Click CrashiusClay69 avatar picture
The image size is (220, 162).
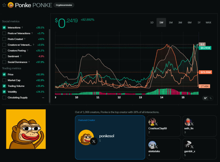pos(152,122)
